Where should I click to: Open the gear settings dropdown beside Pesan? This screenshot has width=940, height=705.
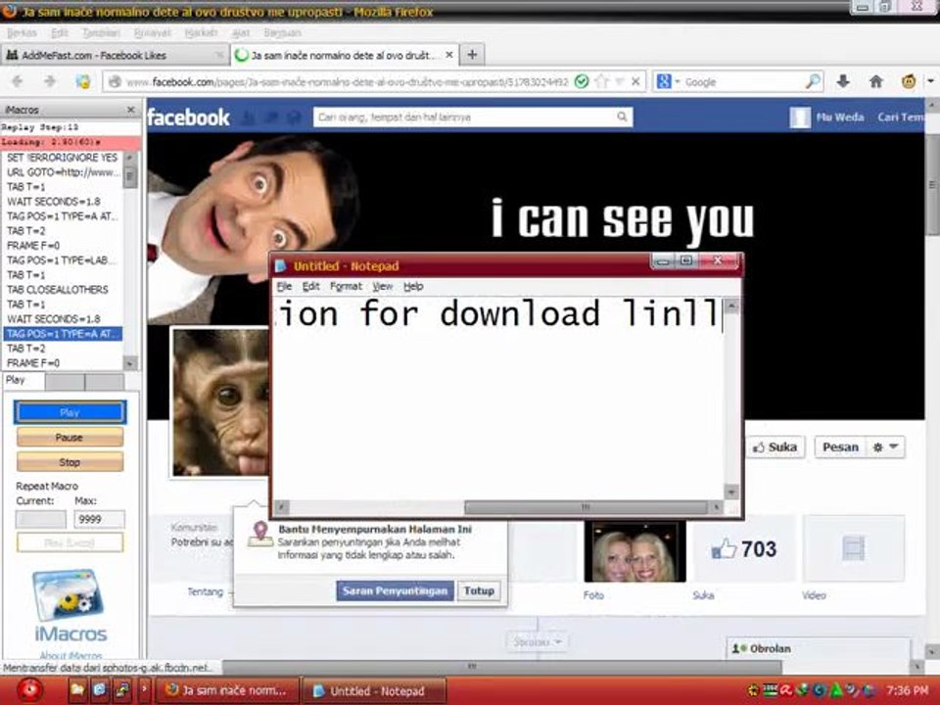click(x=885, y=447)
